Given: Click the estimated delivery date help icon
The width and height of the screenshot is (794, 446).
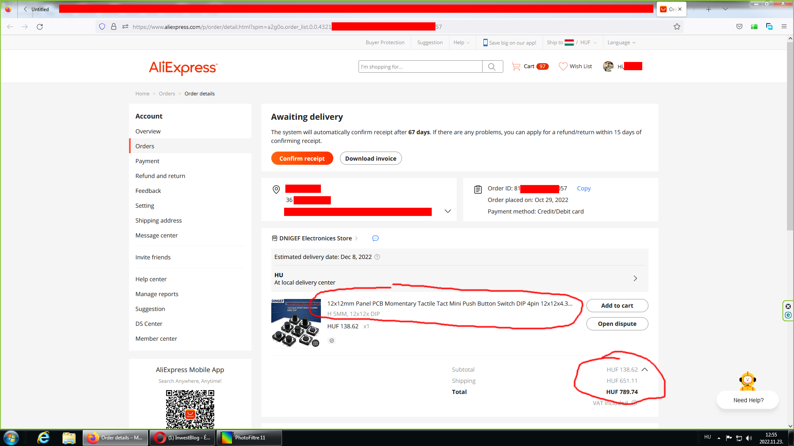Looking at the screenshot, I should (377, 257).
